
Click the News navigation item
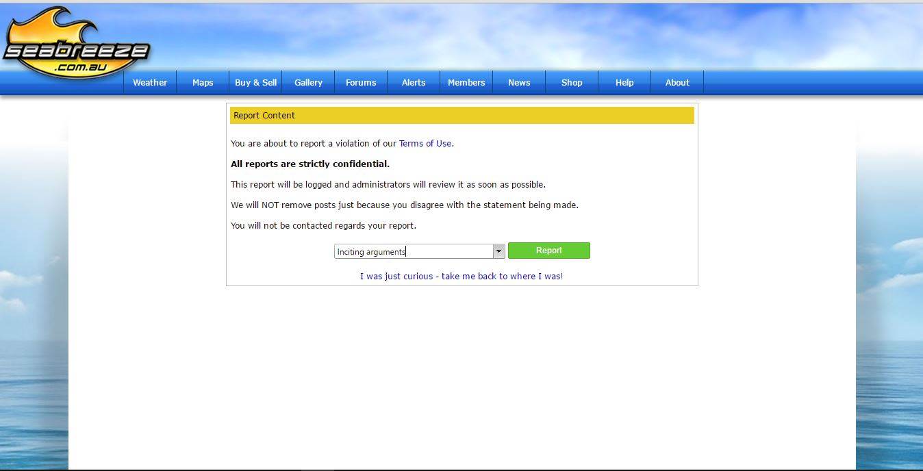click(519, 82)
